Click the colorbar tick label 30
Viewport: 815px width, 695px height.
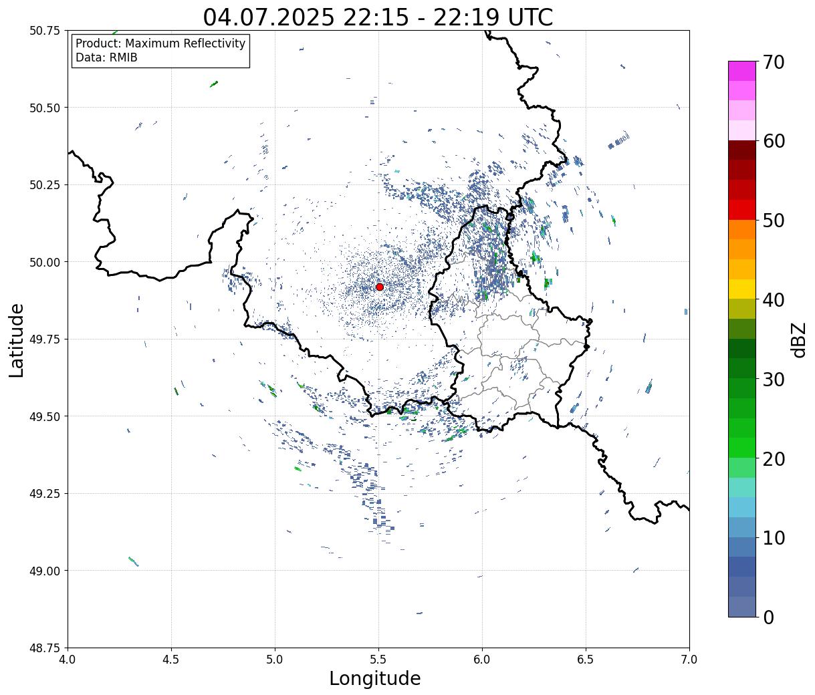[774, 379]
